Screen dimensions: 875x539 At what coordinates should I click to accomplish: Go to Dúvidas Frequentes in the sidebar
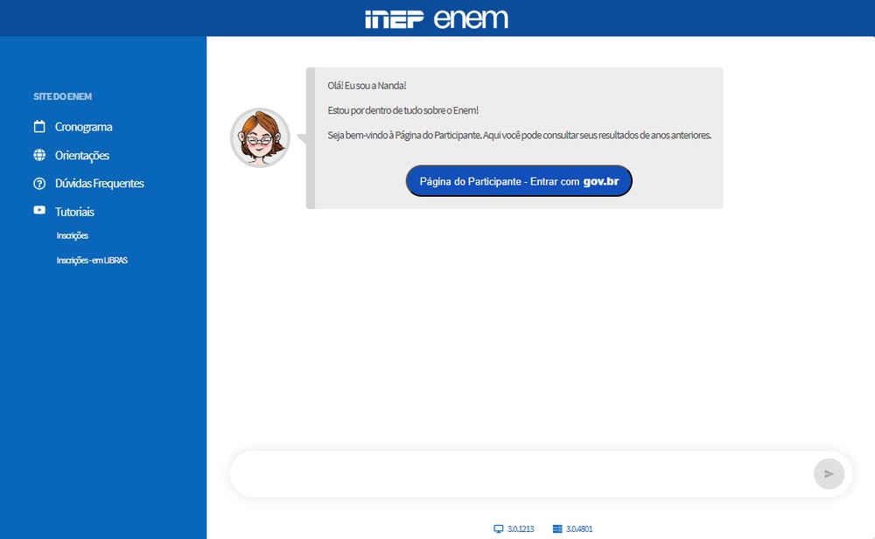(99, 184)
